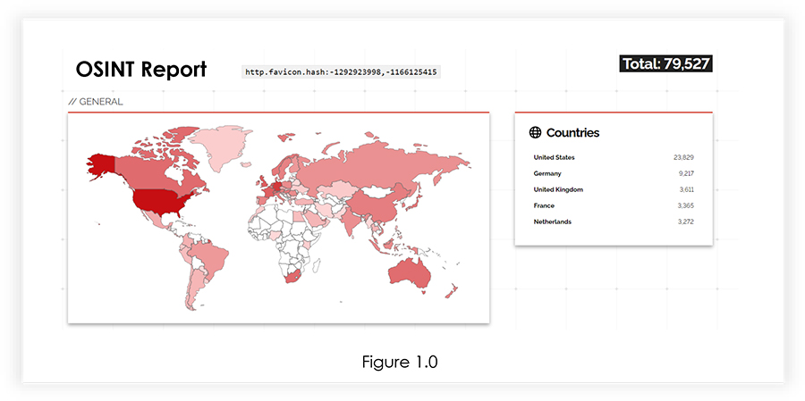Image resolution: width=805 pixels, height=401 pixels.
Task: Click the United States on the map
Action: click(x=160, y=201)
